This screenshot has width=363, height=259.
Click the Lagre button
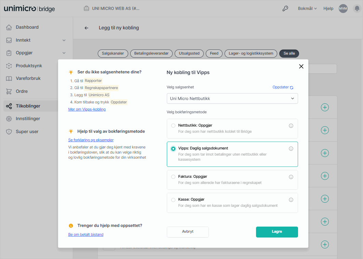click(x=277, y=232)
